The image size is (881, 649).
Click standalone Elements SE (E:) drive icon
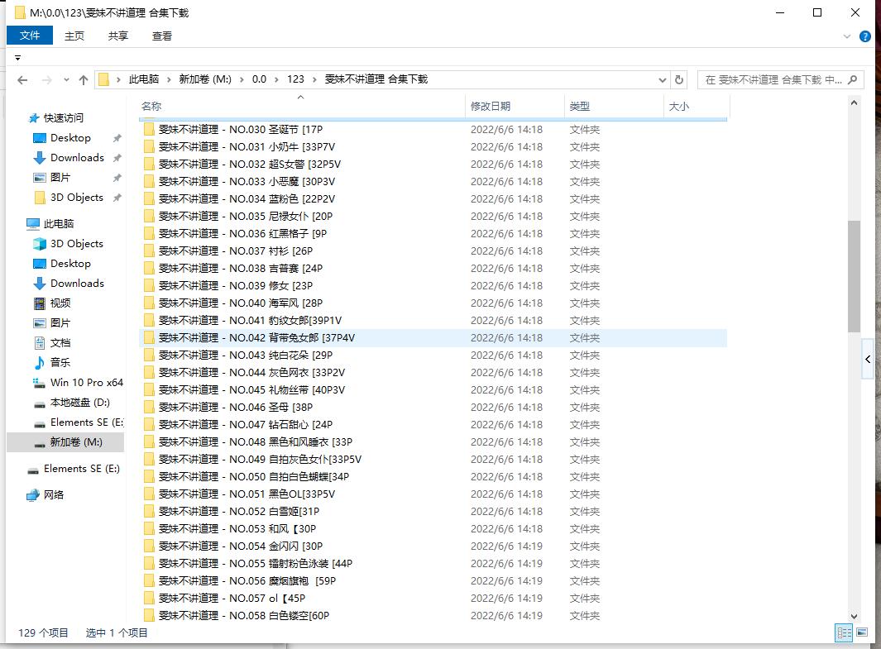tap(33, 470)
